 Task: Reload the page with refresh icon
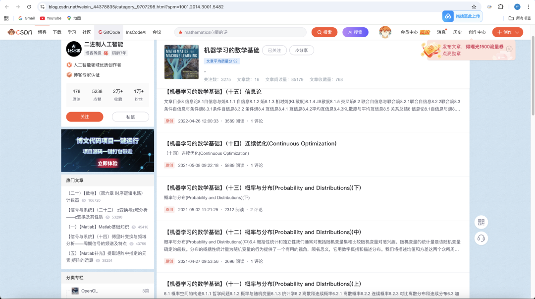click(29, 7)
